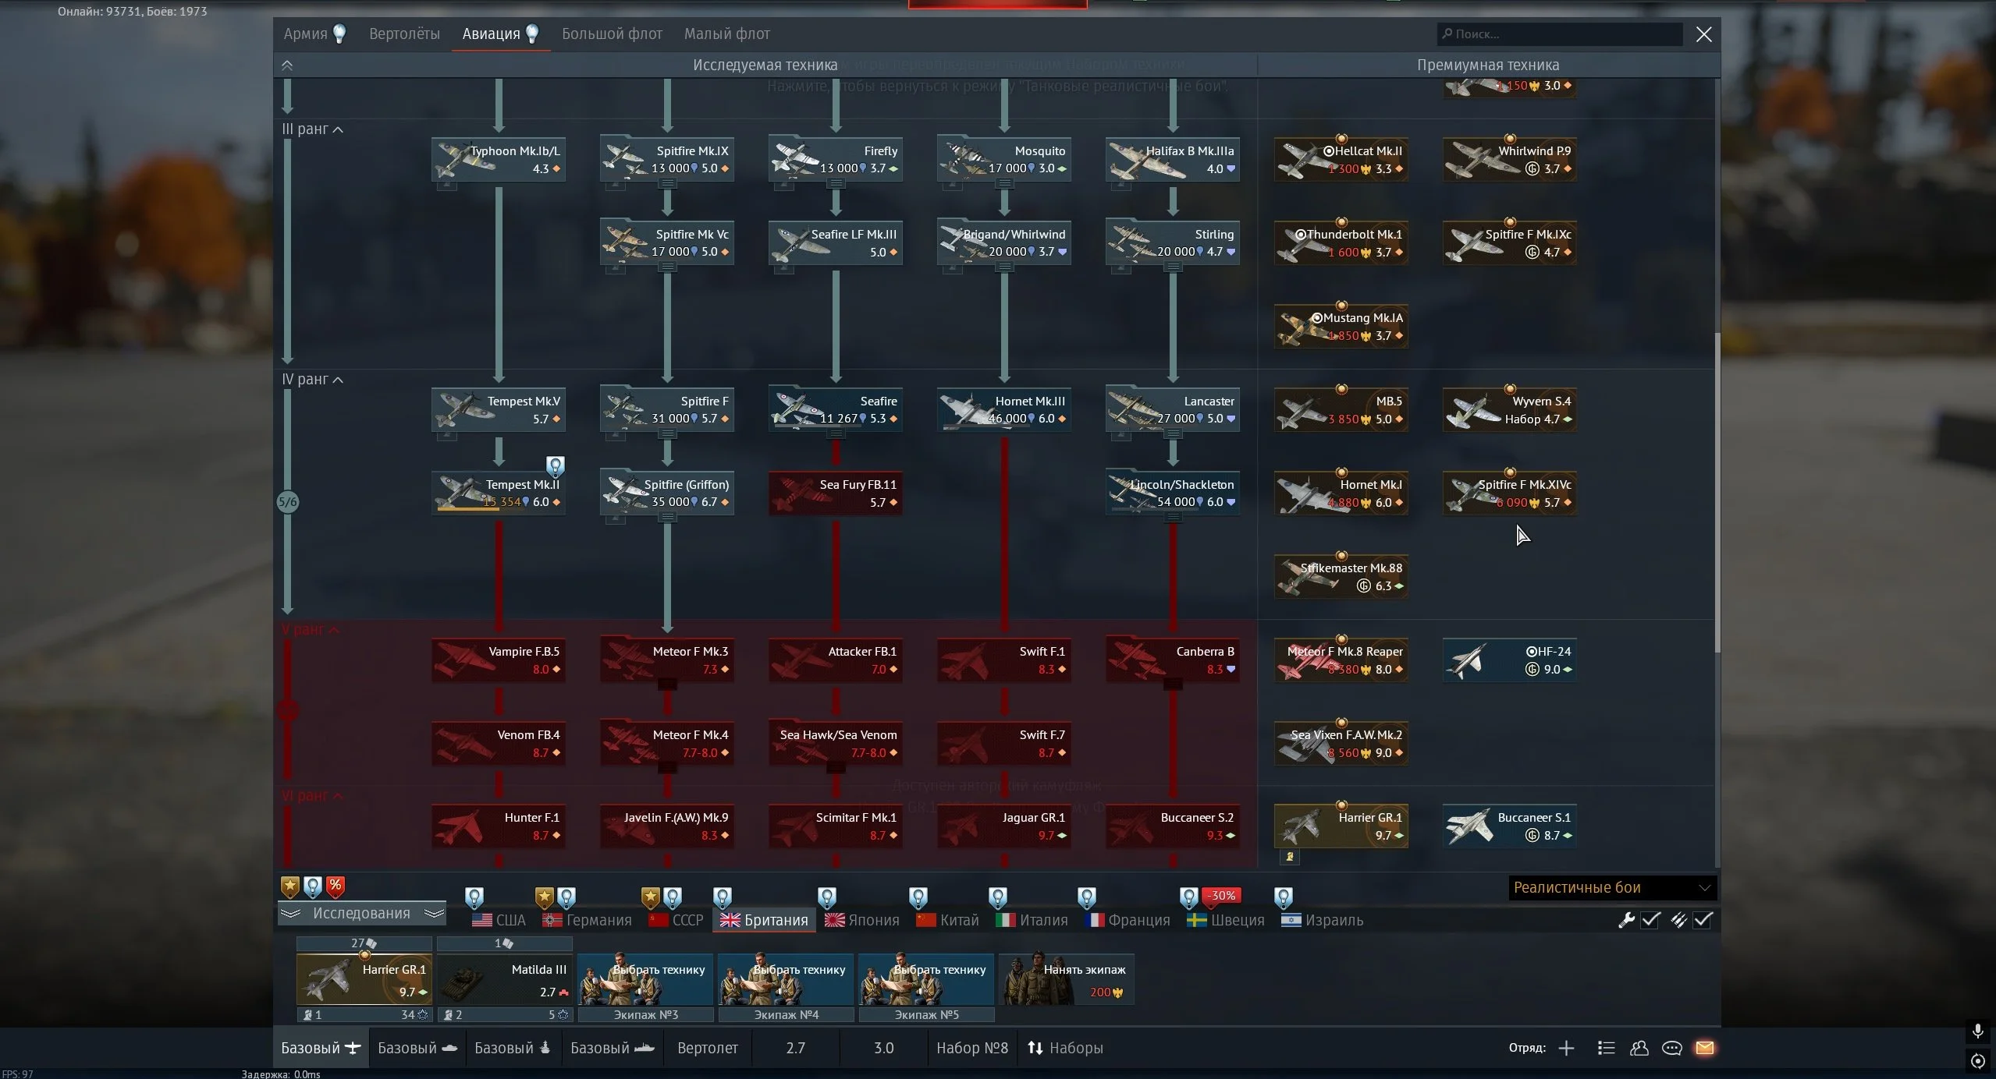The height and width of the screenshot is (1079, 1996).
Task: Click the red percent discount badge
Action: pos(336,886)
